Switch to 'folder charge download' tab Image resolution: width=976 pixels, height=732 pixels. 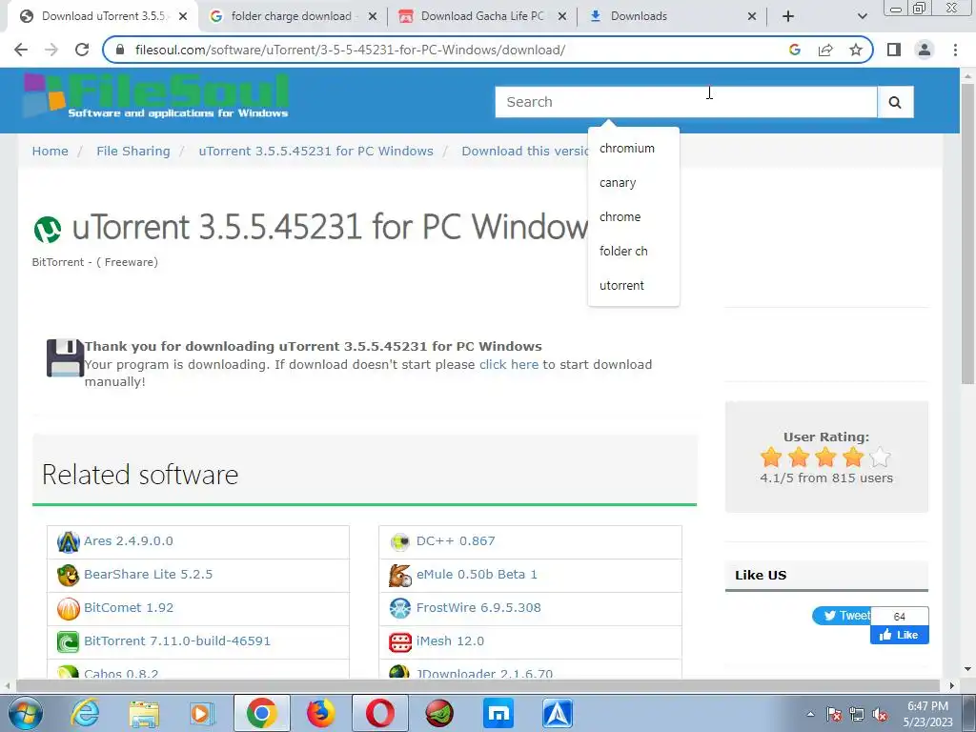pyautogui.click(x=292, y=16)
